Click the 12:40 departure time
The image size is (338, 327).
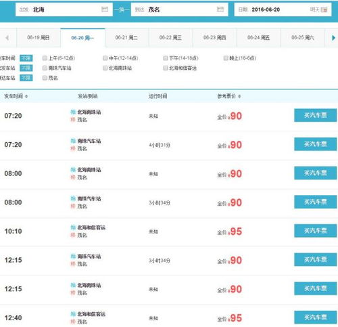(14, 318)
